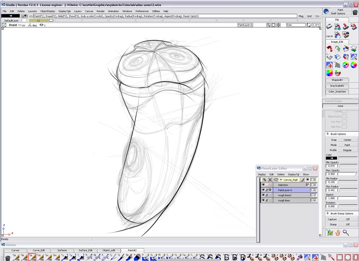The height and width of the screenshot is (261, 359).
Task: Open the color wheel tool in Image_Edit
Action: pos(345,65)
